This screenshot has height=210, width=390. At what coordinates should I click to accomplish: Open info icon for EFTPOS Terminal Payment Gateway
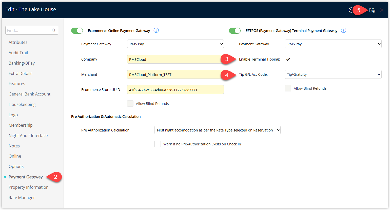tap(344, 30)
